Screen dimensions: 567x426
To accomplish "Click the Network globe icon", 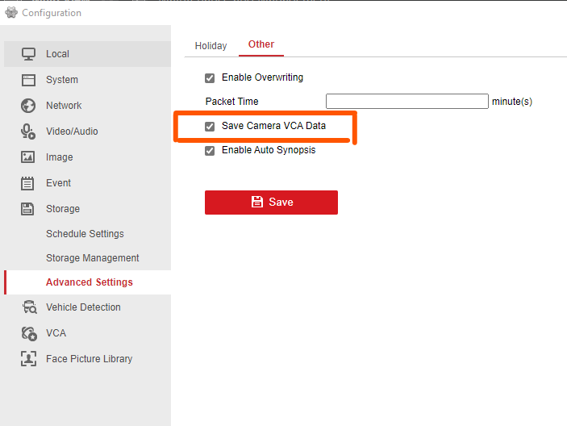I will (28, 106).
